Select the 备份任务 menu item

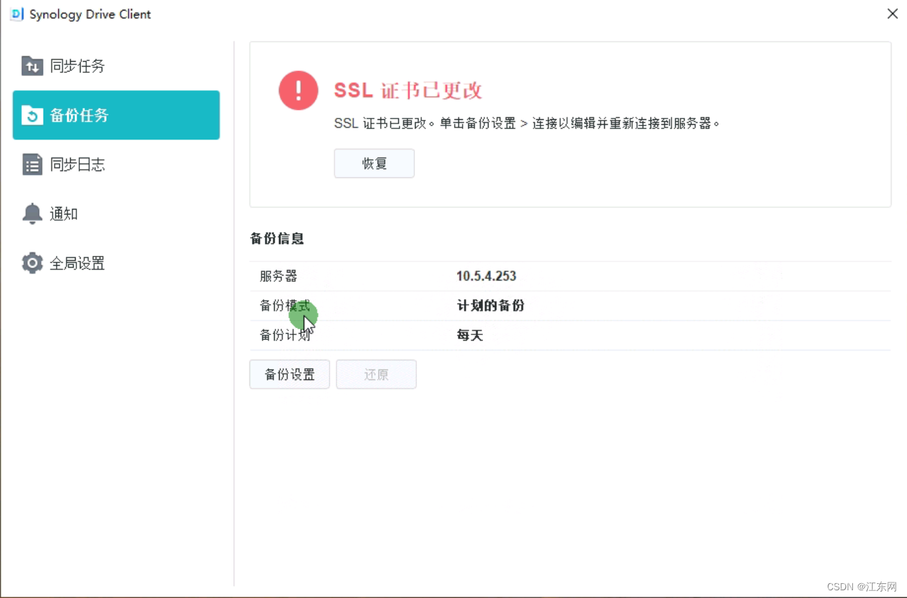(x=116, y=115)
